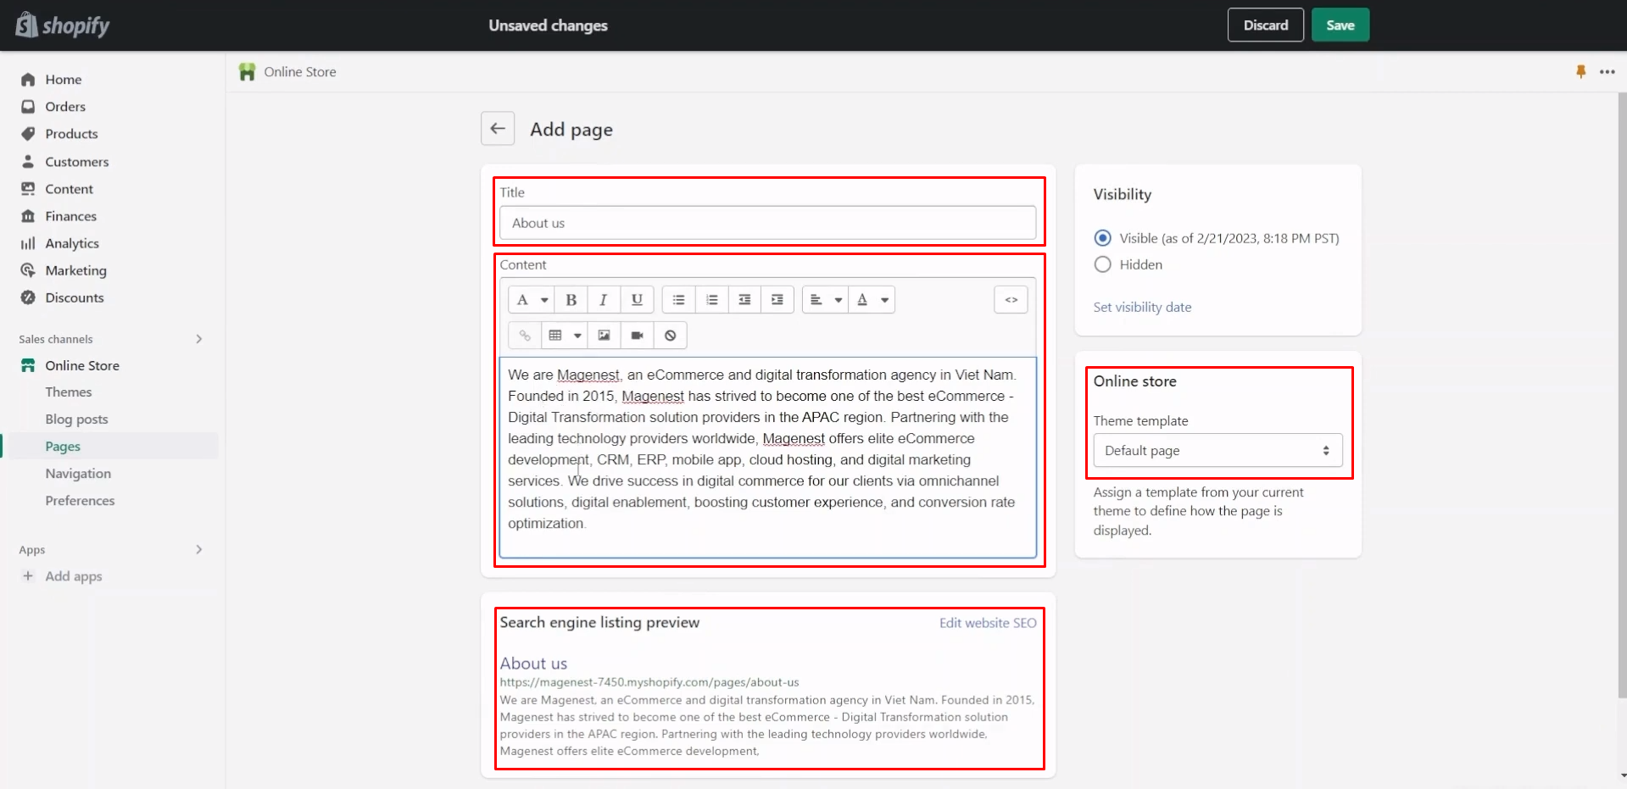Viewport: 1627px width, 789px height.
Task: Click the magenest-7450.myshopify.com preview URL
Action: point(649,682)
